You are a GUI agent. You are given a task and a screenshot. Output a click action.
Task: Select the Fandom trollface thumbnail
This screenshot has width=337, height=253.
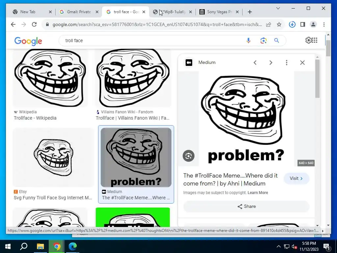[x=133, y=78]
